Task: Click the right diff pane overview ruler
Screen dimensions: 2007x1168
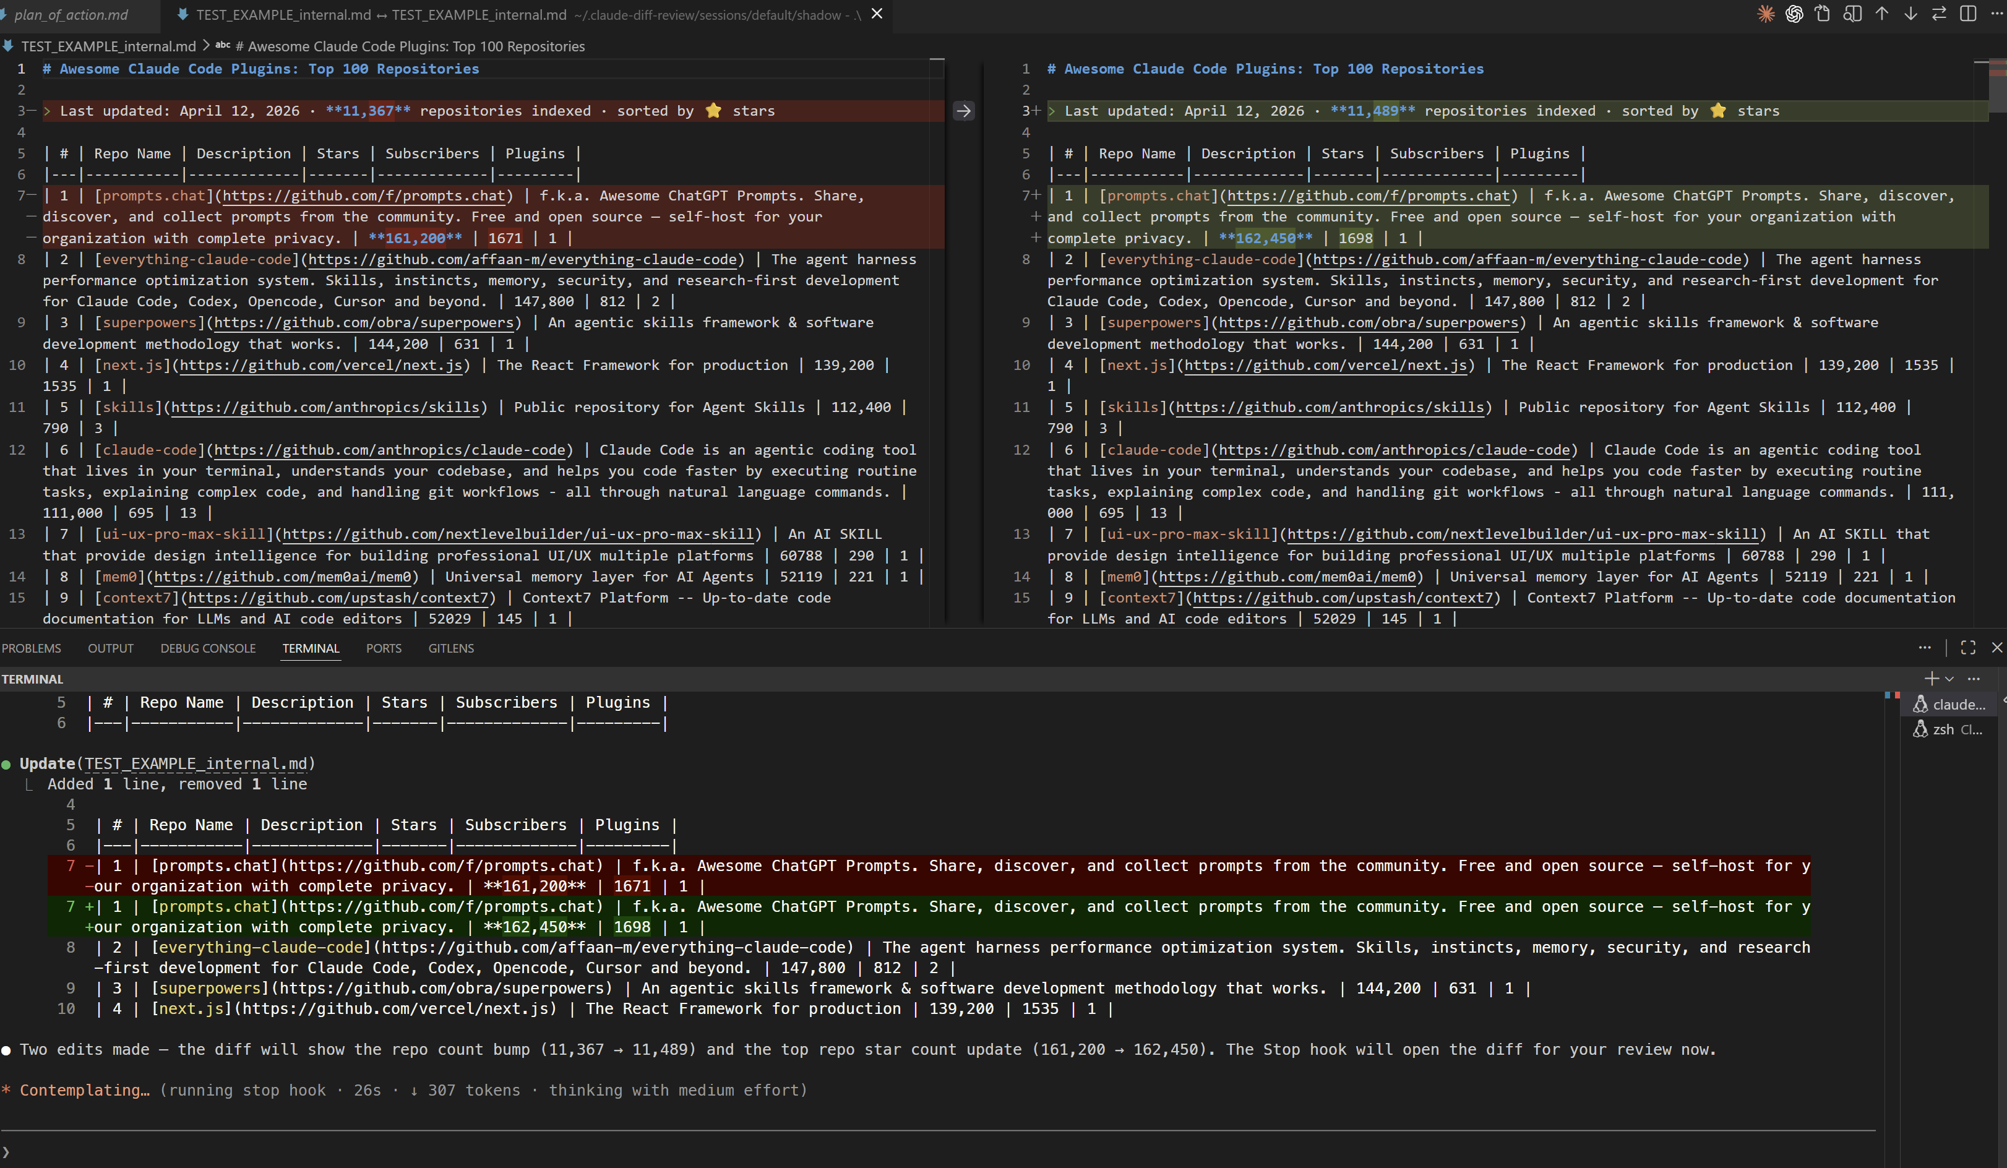Action: click(1998, 342)
